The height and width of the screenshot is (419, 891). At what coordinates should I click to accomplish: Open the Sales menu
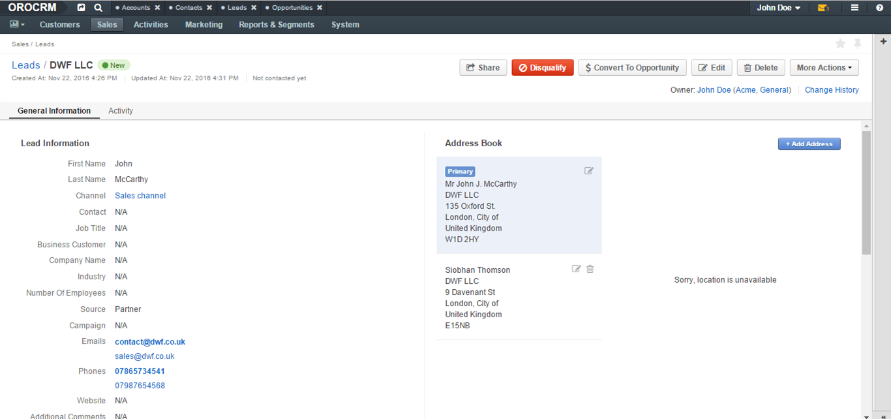(x=107, y=25)
